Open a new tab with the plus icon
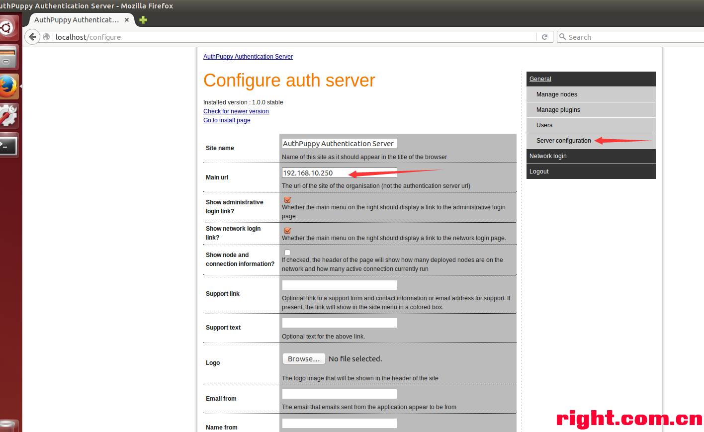This screenshot has height=432, width=704. 143,20
